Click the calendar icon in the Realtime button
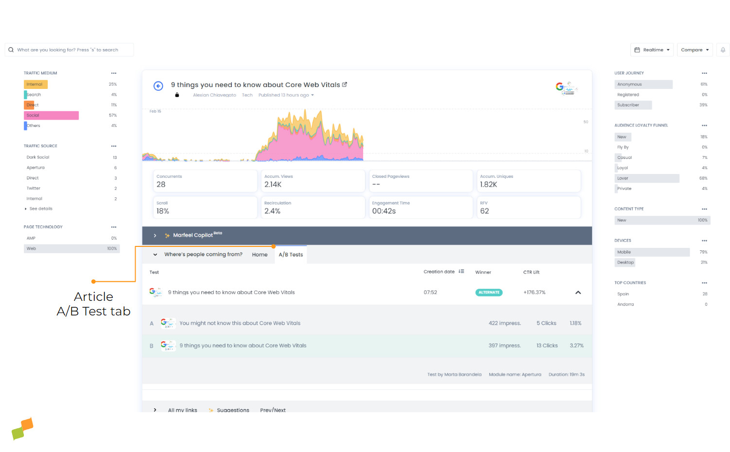Screen dimensions: 730x452 (638, 50)
